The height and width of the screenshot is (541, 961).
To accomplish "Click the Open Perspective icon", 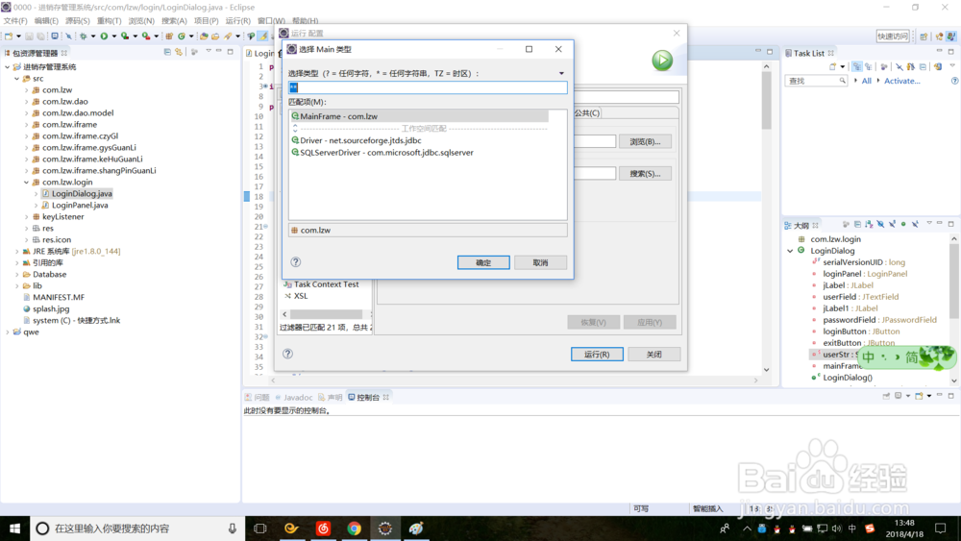I will pos(924,37).
